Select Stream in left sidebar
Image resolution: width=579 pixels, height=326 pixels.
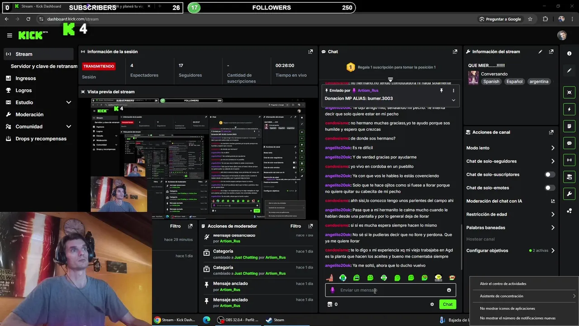coord(38,54)
